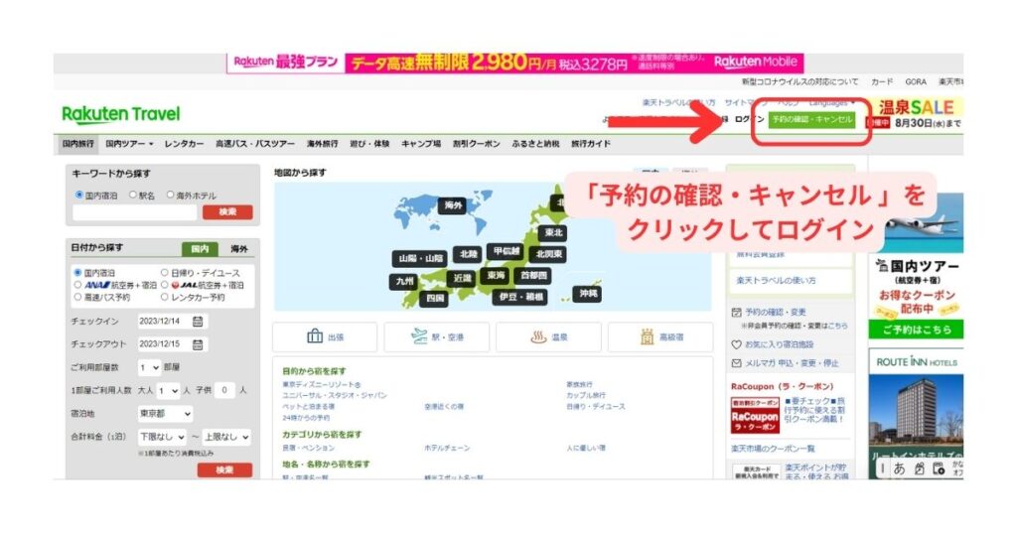Image resolution: width=1017 pixels, height=534 pixels.
Task: Click the 山陽・山陰 region on the map
Action: coord(420,258)
